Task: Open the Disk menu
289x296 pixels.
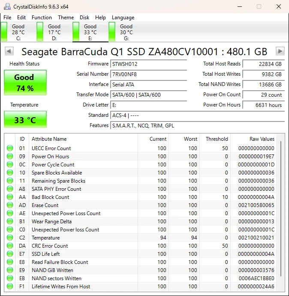Action: point(84,18)
